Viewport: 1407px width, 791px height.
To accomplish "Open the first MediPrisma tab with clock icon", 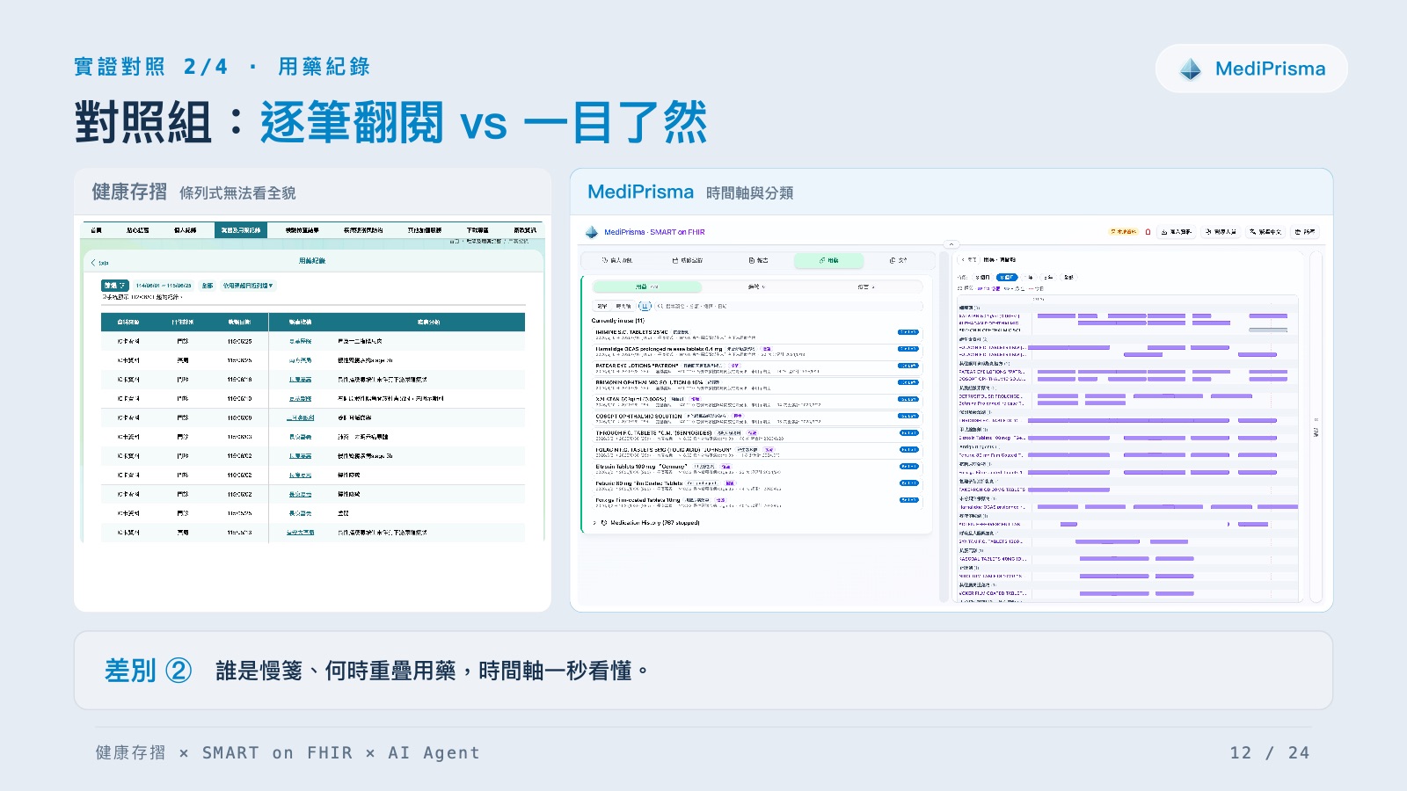I will [x=616, y=260].
